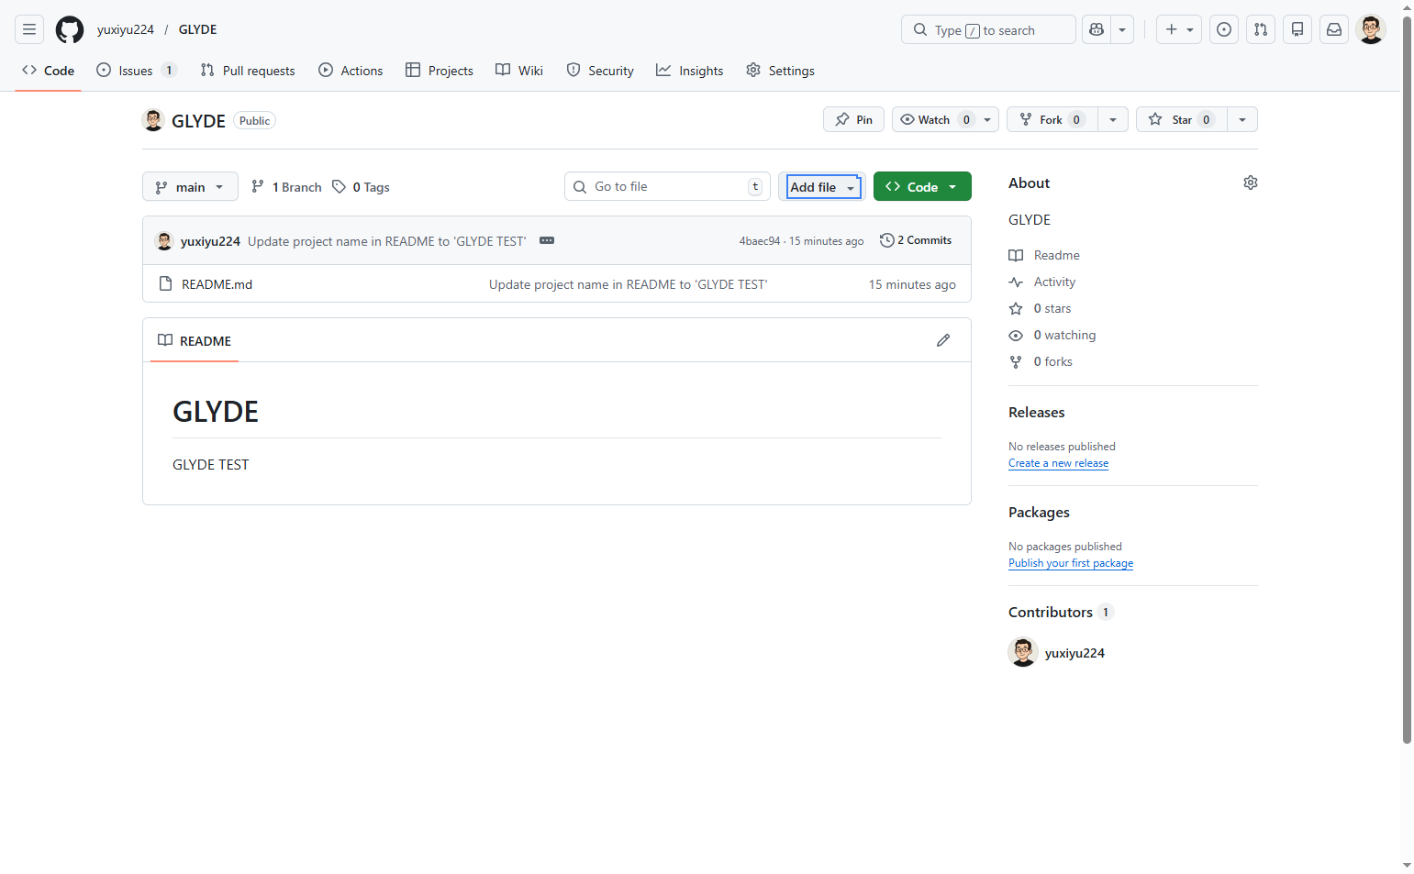Open the repository Settings tab
Viewport: 1414px width, 874px height.
(x=780, y=71)
